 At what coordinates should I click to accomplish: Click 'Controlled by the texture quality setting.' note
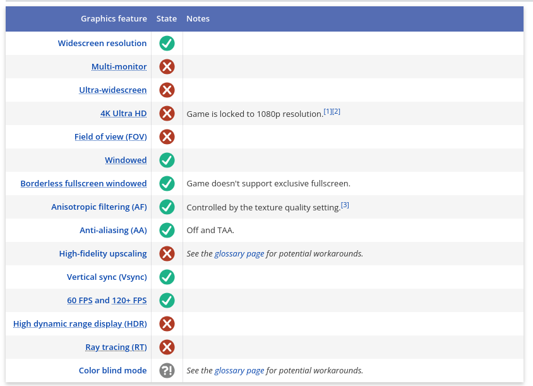(x=263, y=207)
